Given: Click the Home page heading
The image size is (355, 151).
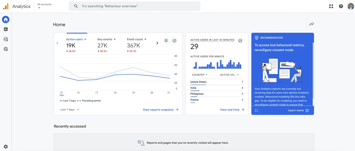Looking at the screenshot, I should 59,25.
